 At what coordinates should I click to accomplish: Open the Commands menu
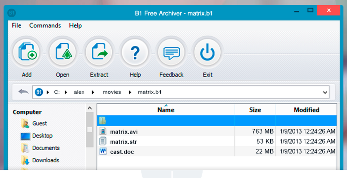(x=45, y=25)
